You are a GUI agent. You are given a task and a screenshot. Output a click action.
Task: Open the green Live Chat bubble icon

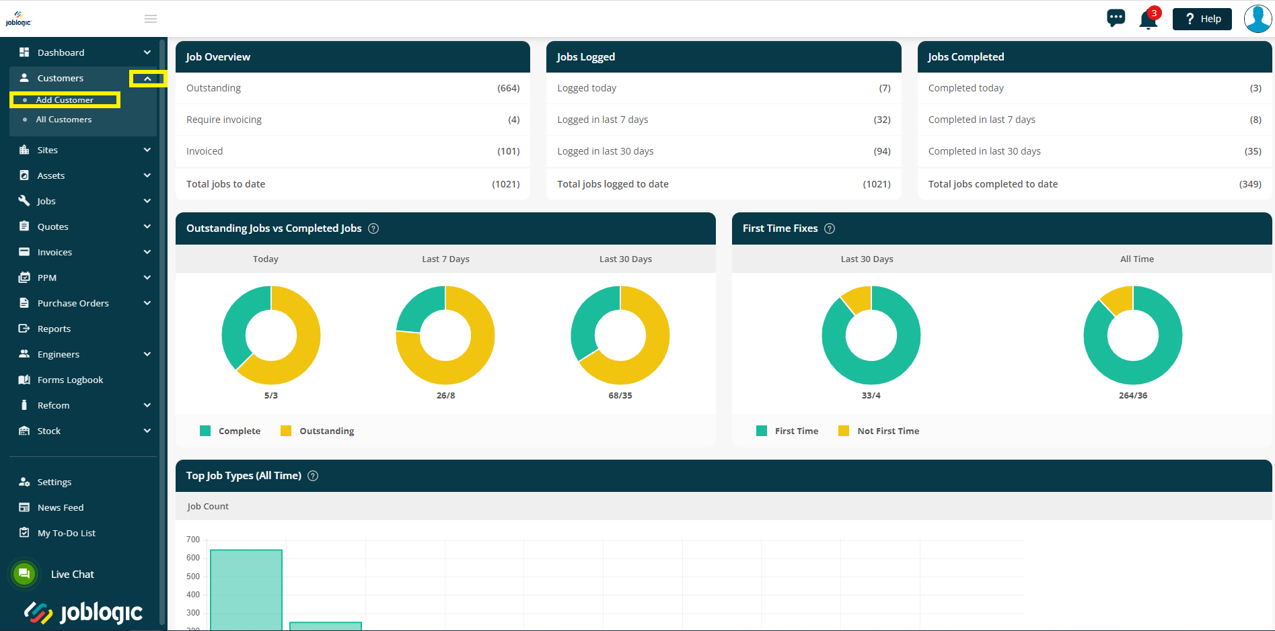tap(24, 574)
